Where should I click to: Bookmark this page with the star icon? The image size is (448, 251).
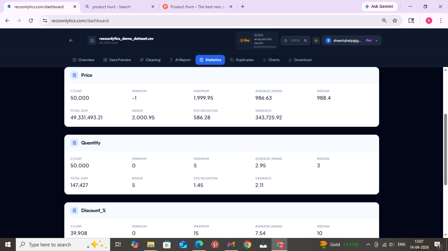coord(395,21)
